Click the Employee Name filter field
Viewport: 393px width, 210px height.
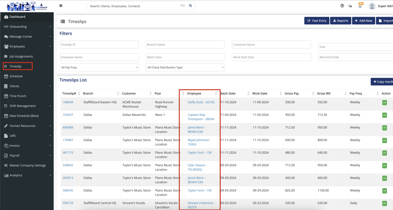click(x=99, y=57)
